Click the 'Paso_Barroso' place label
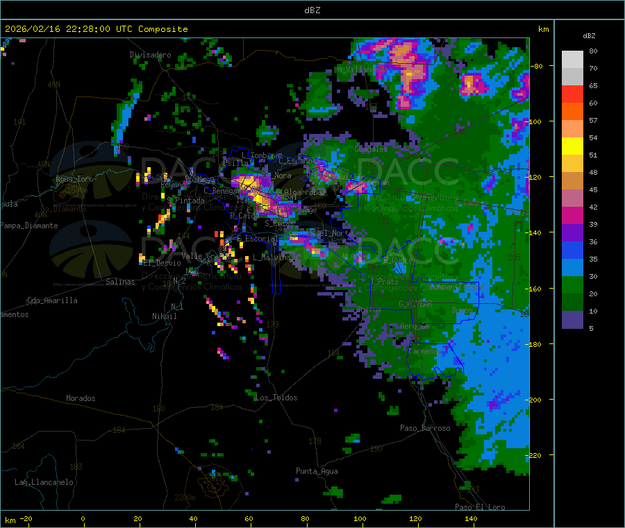The image size is (625, 528). [x=425, y=428]
